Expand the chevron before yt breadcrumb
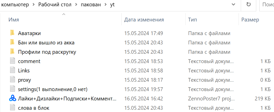 (105, 5)
